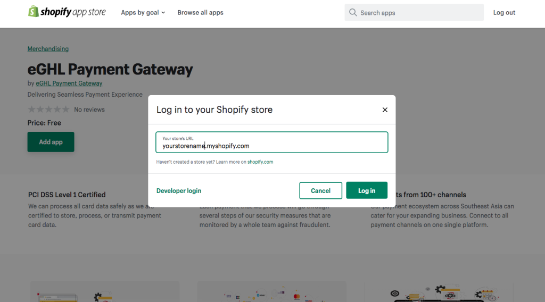The width and height of the screenshot is (545, 302).
Task: Open the bottom-left screenshot thumbnail
Action: [x=105, y=291]
